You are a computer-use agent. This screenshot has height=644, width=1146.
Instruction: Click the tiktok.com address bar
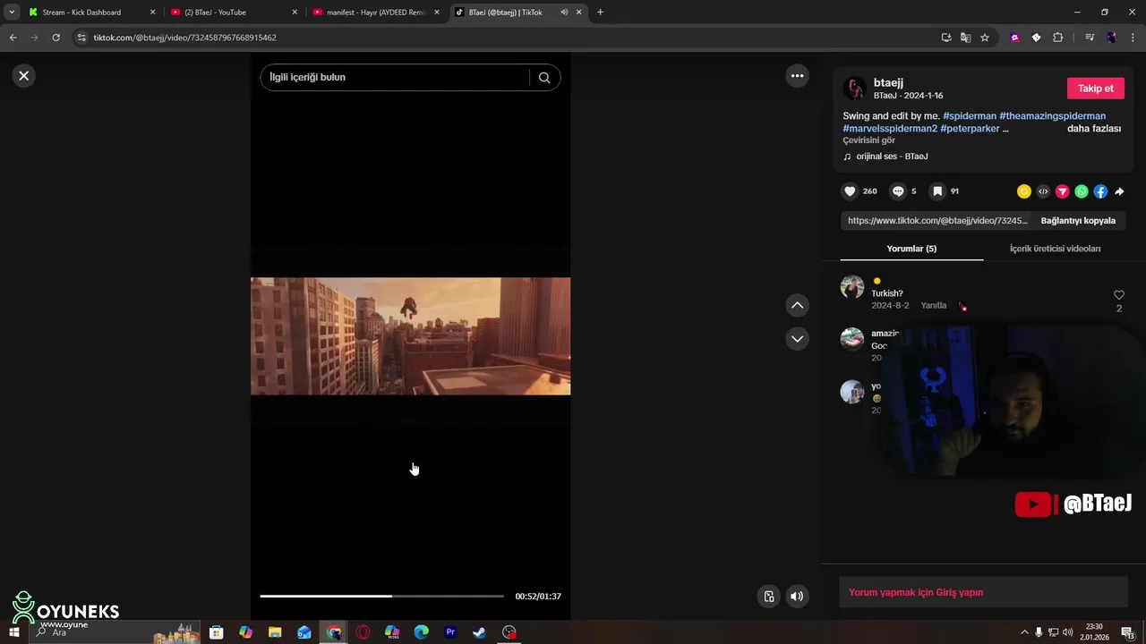[x=501, y=38]
